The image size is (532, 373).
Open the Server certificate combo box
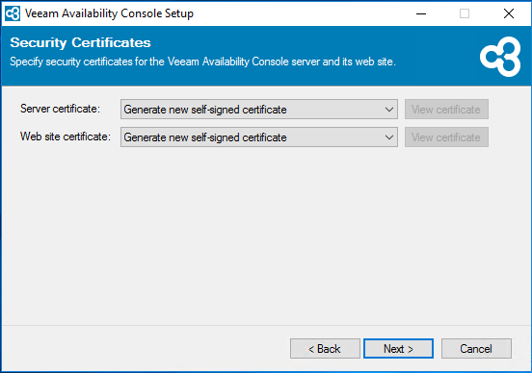[x=259, y=110]
